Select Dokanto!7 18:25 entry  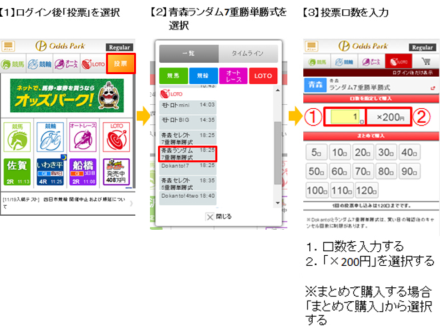[188, 168]
